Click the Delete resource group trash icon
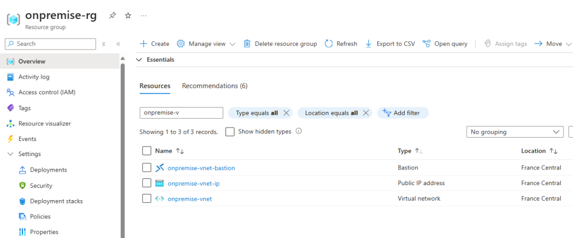Screen dimensions: 573x238 (x=247, y=43)
